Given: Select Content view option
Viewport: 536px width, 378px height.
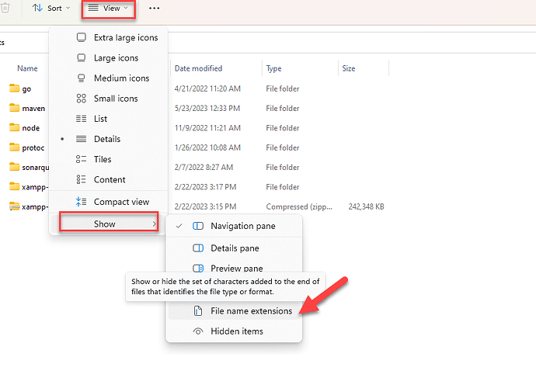Looking at the screenshot, I should (109, 179).
